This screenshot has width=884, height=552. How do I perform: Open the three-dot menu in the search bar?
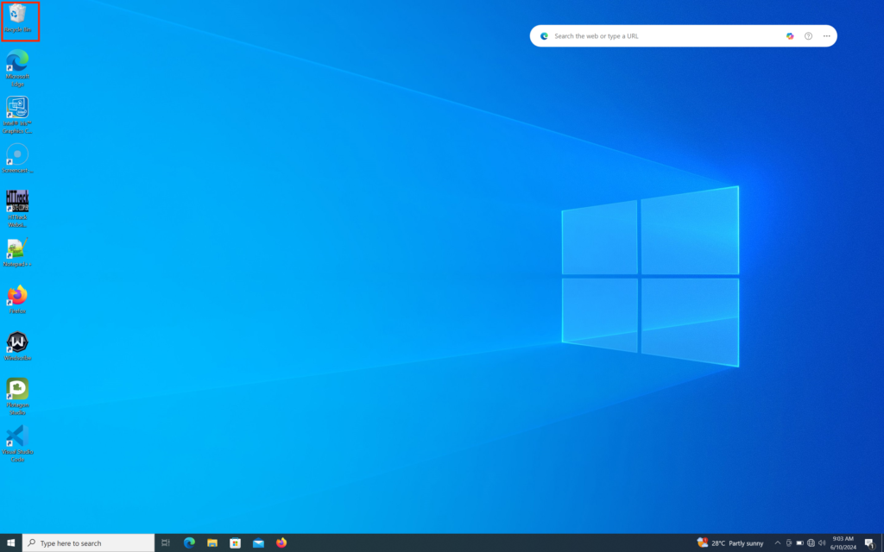[826, 36]
